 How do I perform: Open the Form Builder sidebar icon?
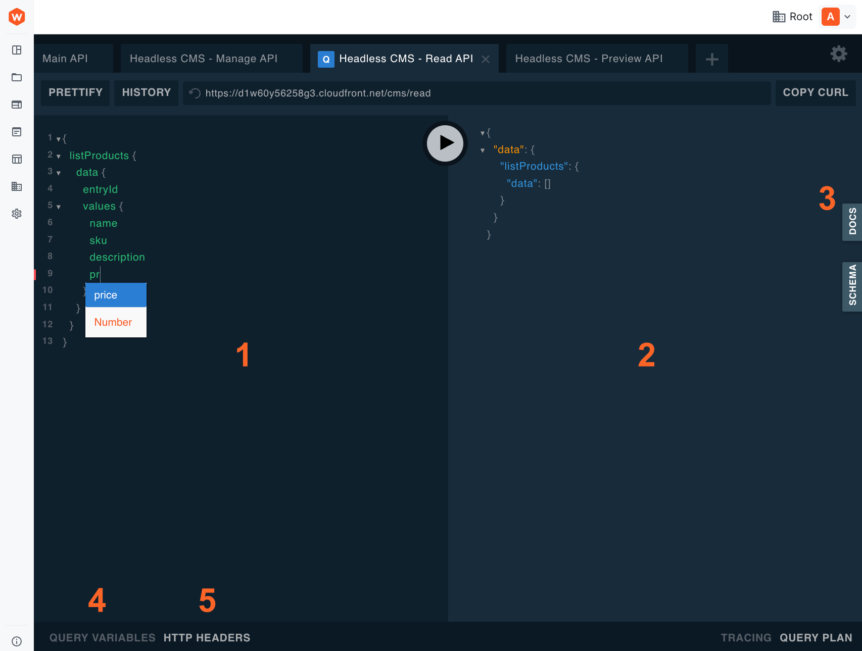[x=17, y=132]
